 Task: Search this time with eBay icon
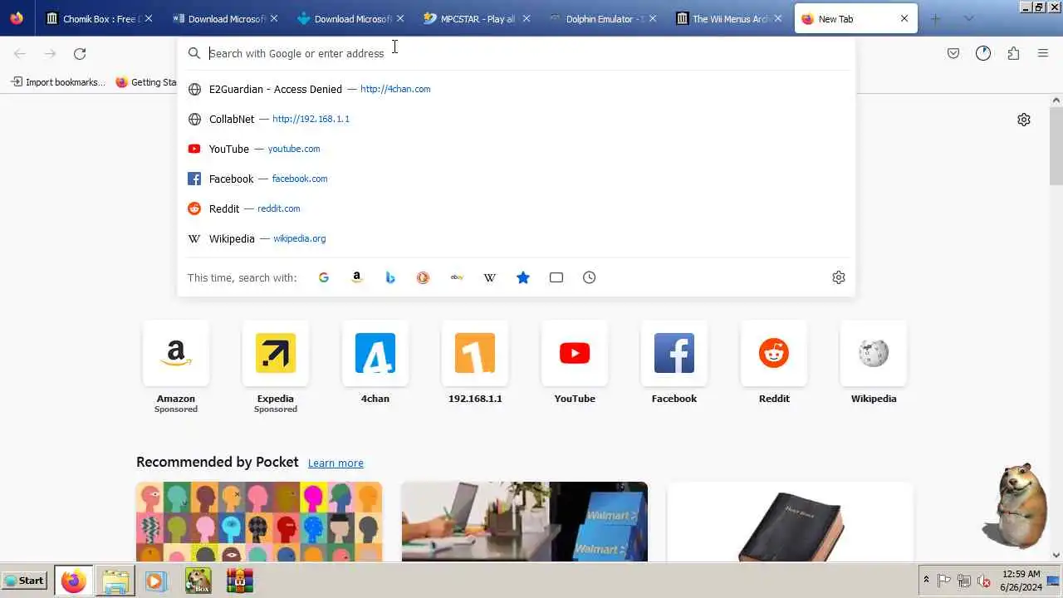(x=457, y=277)
